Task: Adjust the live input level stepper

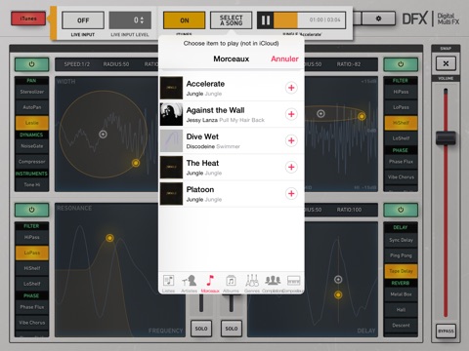Action: pyautogui.click(x=130, y=20)
